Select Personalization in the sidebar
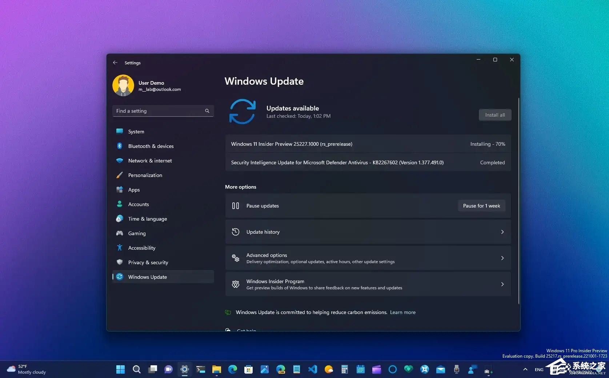609x378 pixels. pyautogui.click(x=163, y=175)
